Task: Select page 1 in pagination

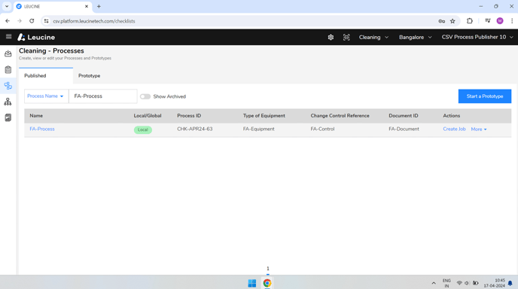Action: [268, 269]
